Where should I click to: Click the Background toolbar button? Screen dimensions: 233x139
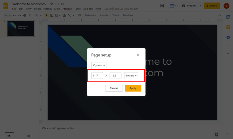(90, 15)
